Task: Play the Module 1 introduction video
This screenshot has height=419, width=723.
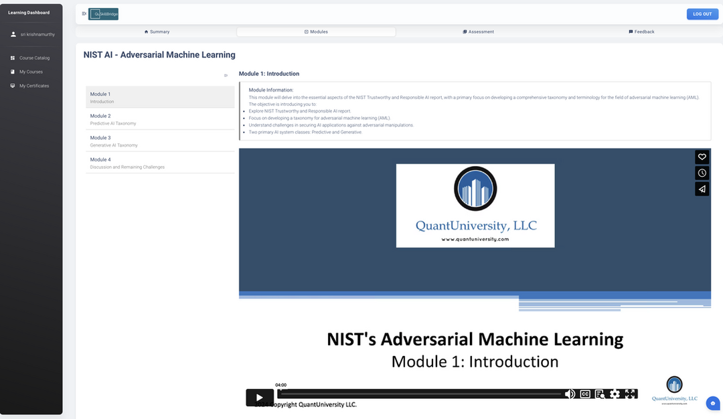Action: 259,398
